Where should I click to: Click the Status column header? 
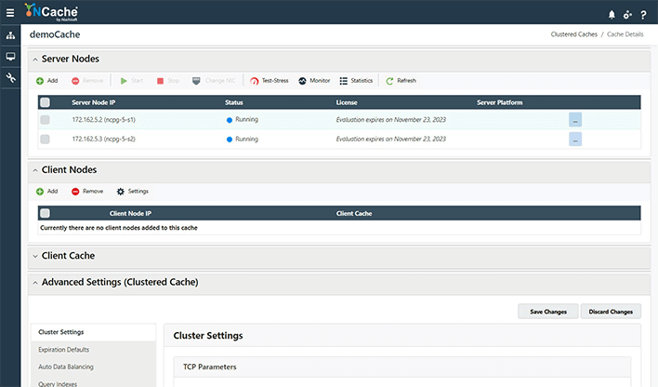tap(234, 102)
